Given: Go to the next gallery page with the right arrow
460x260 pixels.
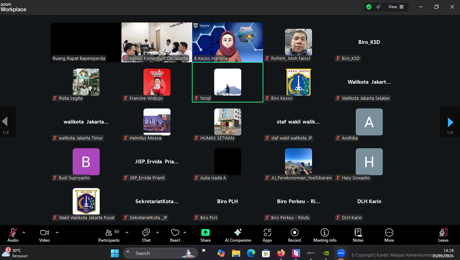Looking at the screenshot, I should [x=450, y=122].
